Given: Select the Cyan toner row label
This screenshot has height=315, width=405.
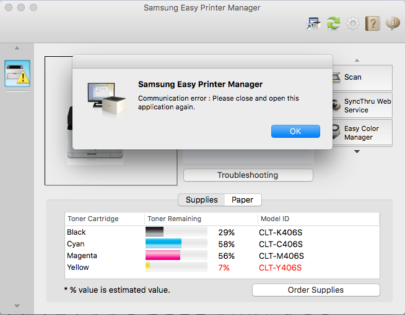Looking at the screenshot, I should (x=76, y=244).
